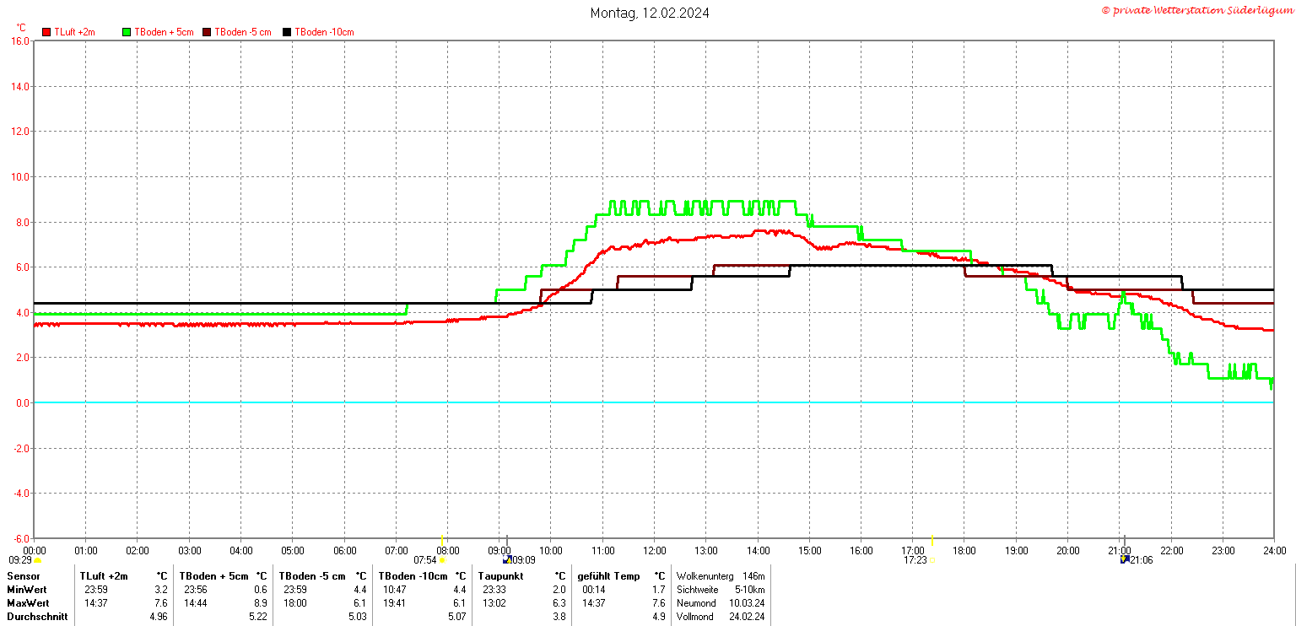Click the yellow sunrise tick mark at 08:00
Image resolution: width=1296 pixels, height=626 pixels.
click(442, 540)
